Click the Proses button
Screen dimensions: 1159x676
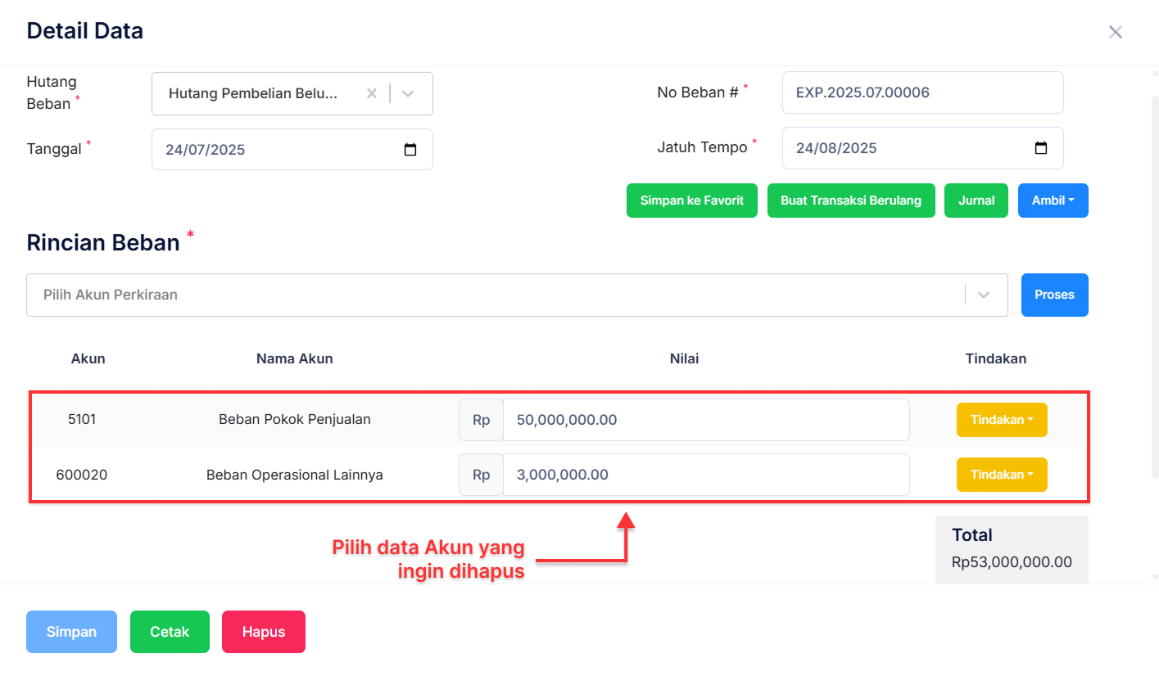(x=1054, y=295)
